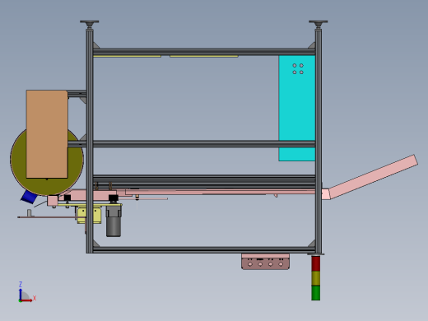Select the bottom horizontal frame beam

click(204, 249)
